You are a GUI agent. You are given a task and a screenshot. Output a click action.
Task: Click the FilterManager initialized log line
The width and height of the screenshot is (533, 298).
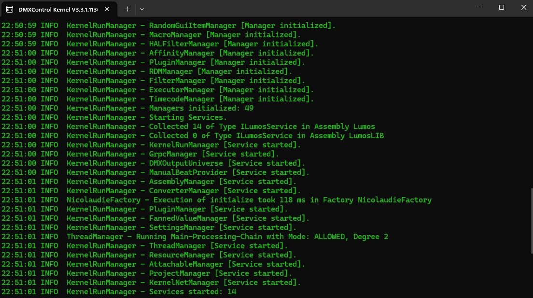(154, 81)
